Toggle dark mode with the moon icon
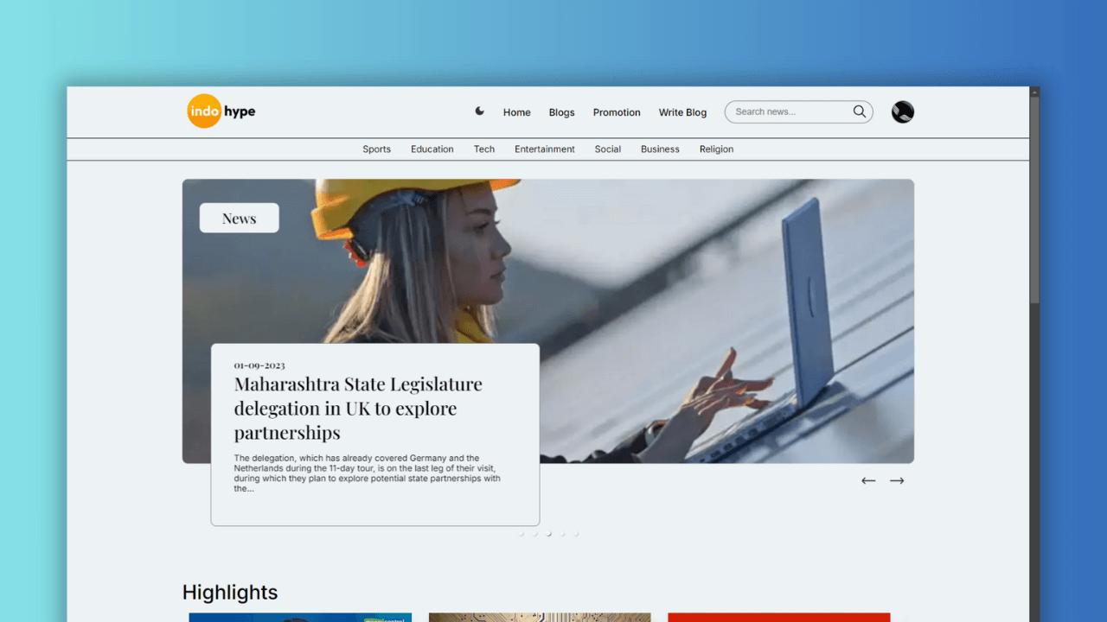This screenshot has height=622, width=1107. coord(480,111)
